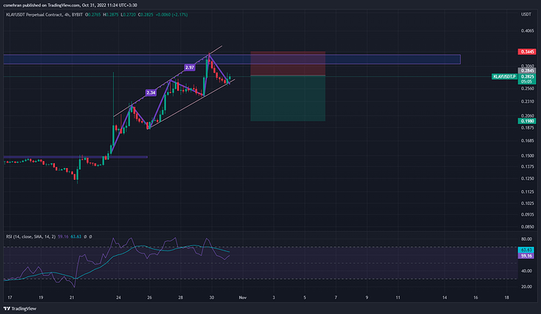
Task: Click the 24 date label on time axis
Action: [118, 298]
